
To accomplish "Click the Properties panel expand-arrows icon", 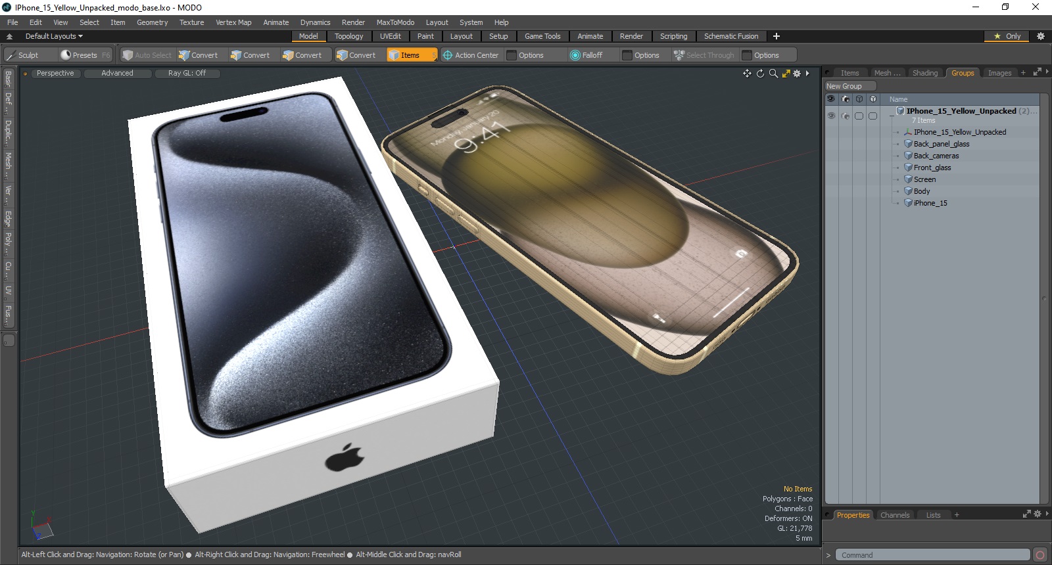I will pyautogui.click(x=1027, y=514).
